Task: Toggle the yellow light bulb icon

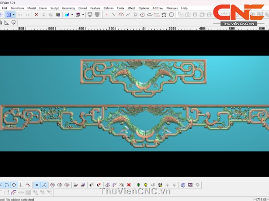Action: 146,185
